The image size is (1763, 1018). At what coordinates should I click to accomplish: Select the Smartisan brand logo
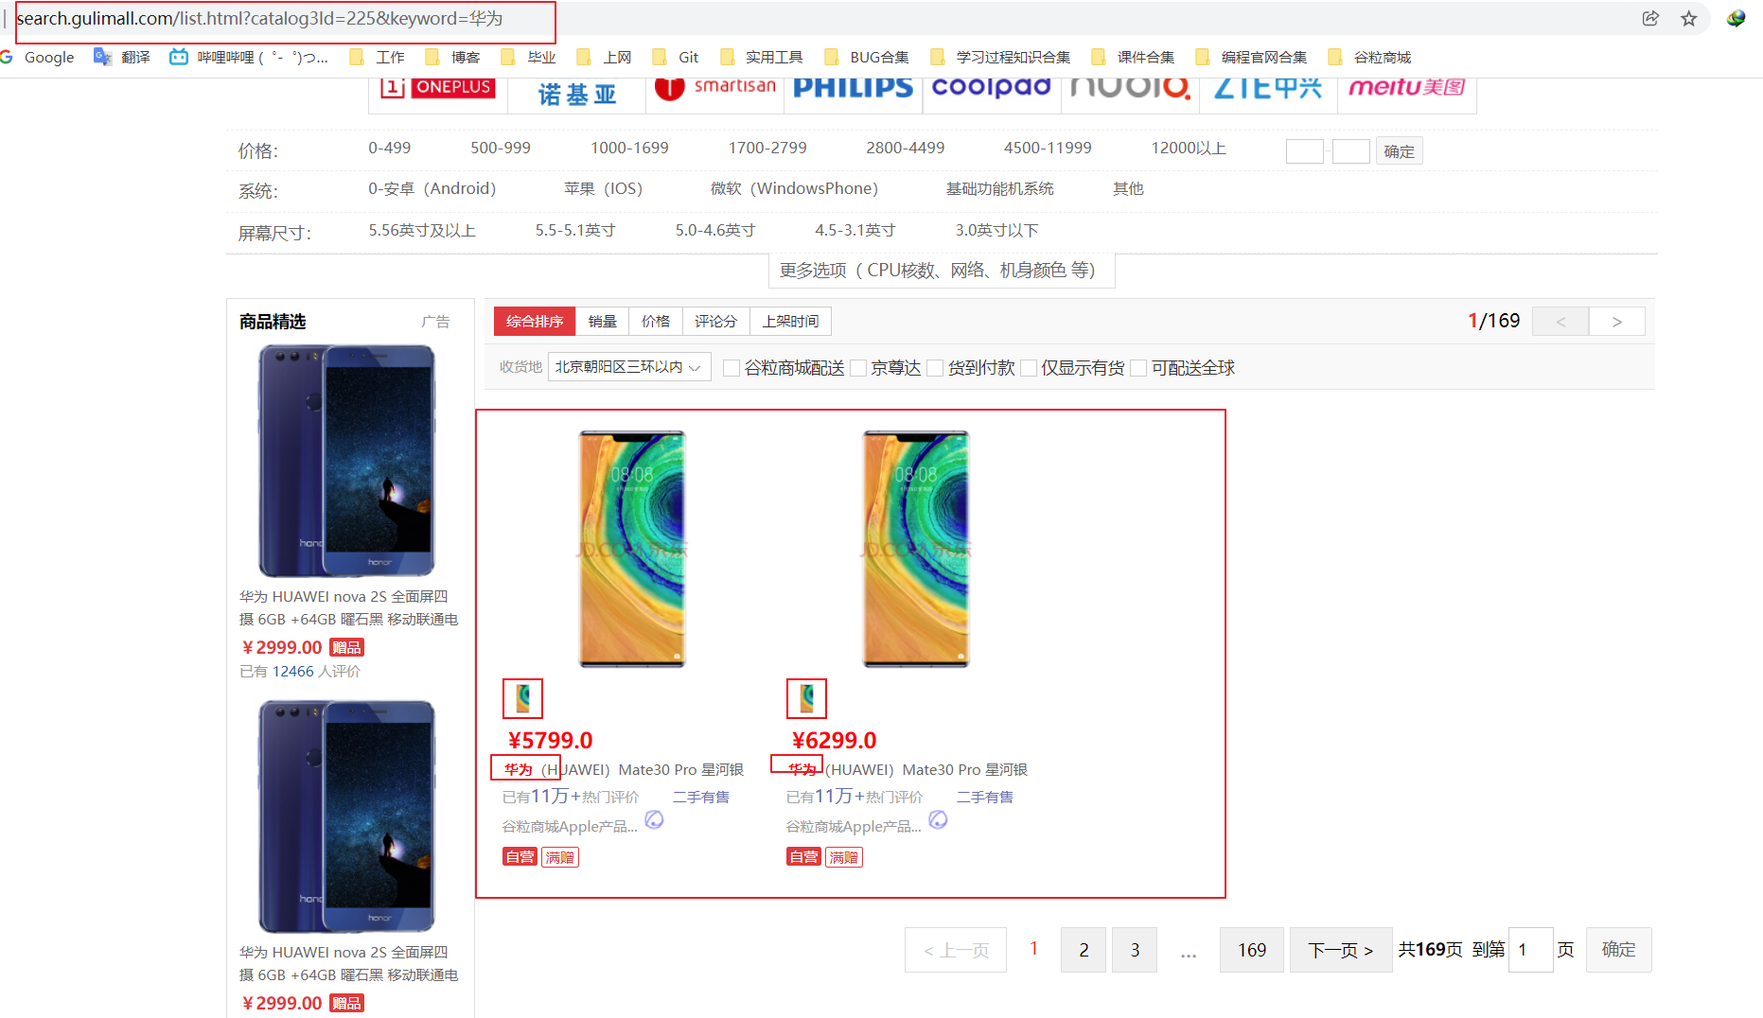click(x=715, y=87)
